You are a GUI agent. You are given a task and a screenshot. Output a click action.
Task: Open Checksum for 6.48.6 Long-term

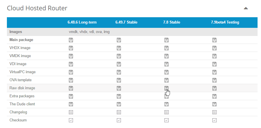click(71, 120)
